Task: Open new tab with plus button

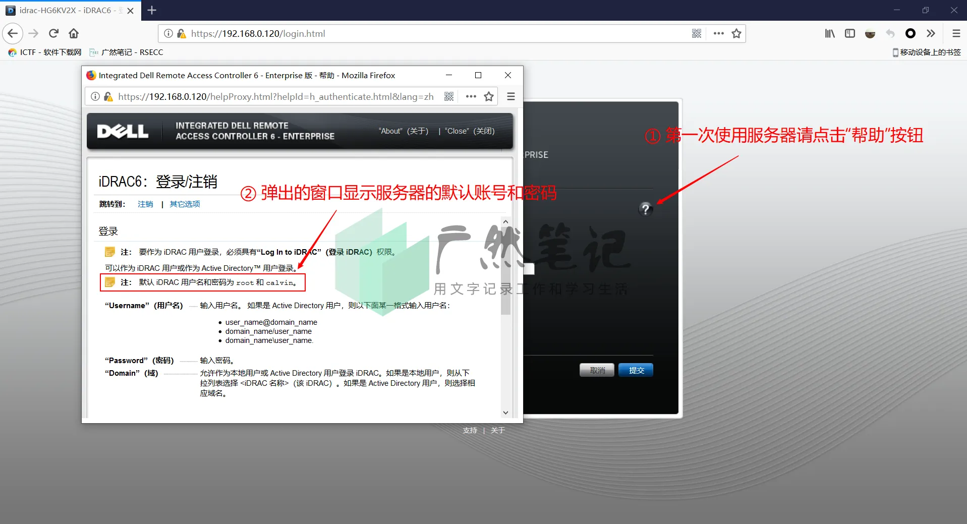Action: click(152, 10)
